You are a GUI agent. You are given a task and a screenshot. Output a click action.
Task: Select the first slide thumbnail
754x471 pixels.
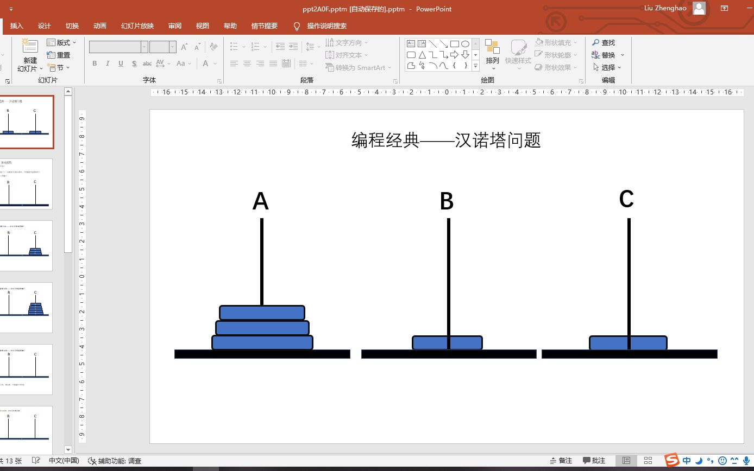[x=27, y=122]
